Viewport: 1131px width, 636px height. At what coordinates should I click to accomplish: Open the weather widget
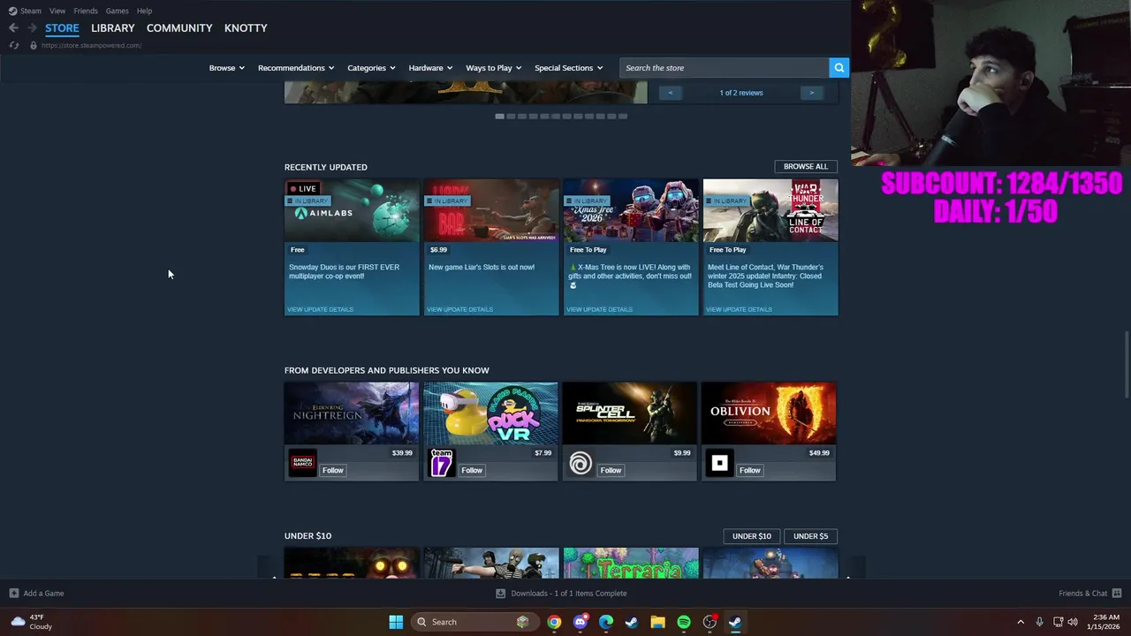pyautogui.click(x=32, y=622)
